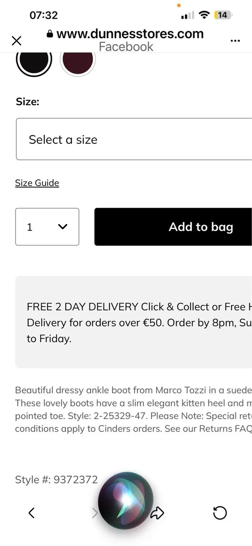Tap the 07:32 clock in status bar
This screenshot has height=546, width=252.
pyautogui.click(x=44, y=15)
